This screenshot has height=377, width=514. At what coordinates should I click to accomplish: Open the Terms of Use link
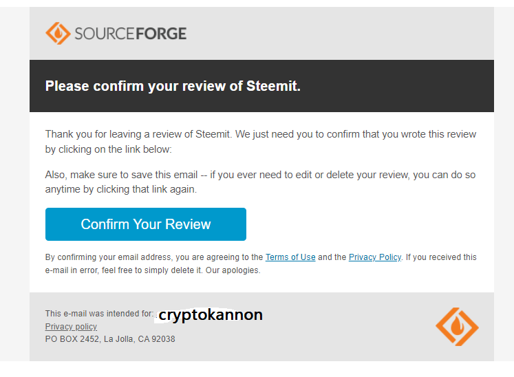pos(290,257)
